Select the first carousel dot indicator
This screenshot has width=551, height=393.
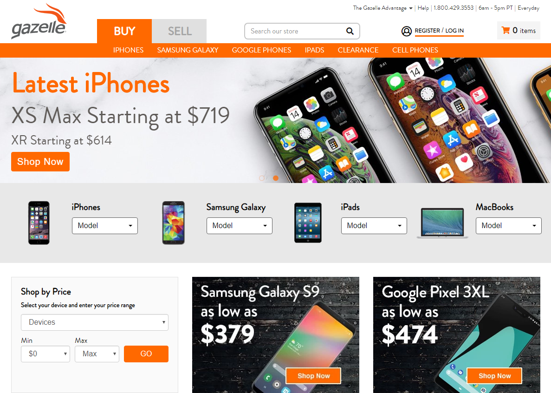tap(262, 178)
